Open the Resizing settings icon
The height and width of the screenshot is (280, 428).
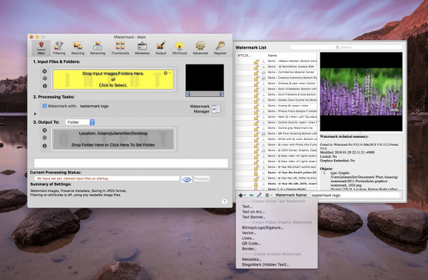[x=78, y=48]
